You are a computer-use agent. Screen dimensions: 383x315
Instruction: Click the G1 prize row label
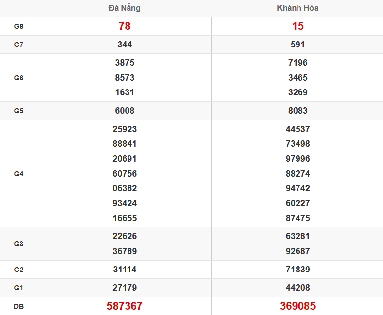[19, 288]
